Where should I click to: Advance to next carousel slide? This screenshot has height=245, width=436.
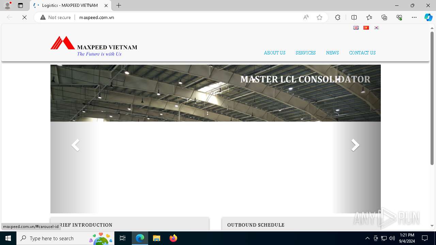tap(355, 145)
